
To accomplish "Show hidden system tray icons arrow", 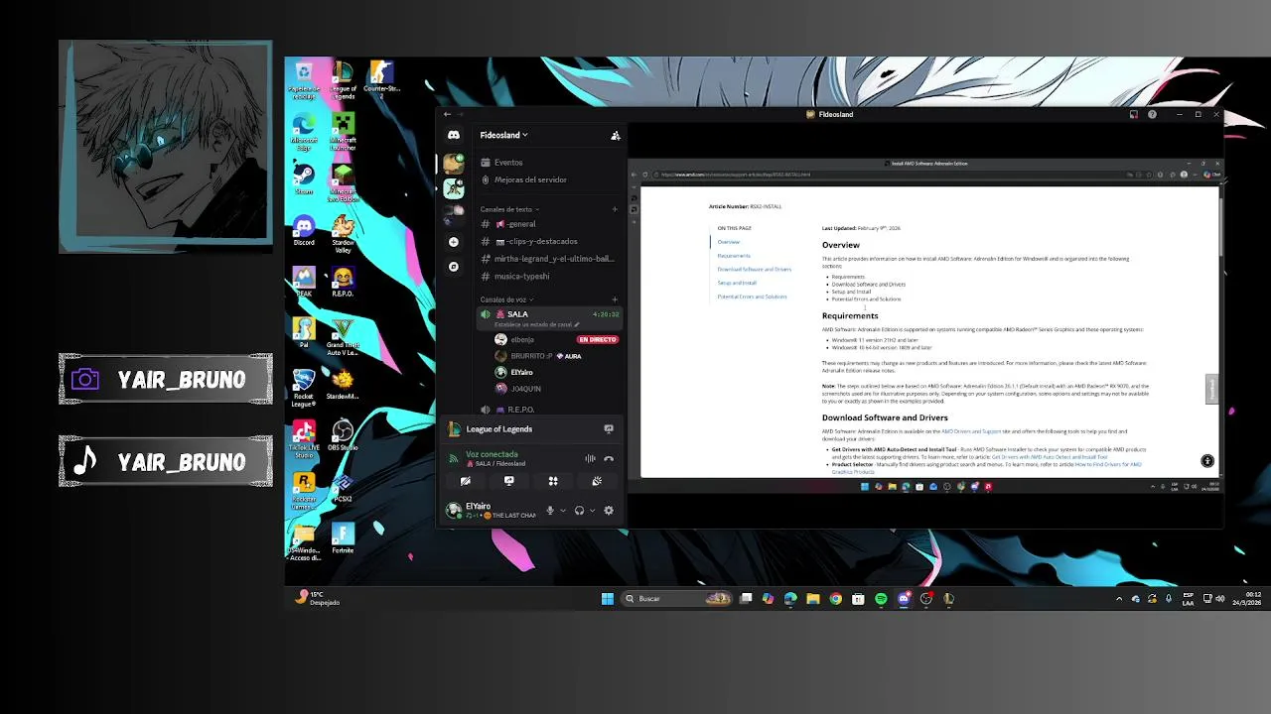I will [x=1119, y=599].
